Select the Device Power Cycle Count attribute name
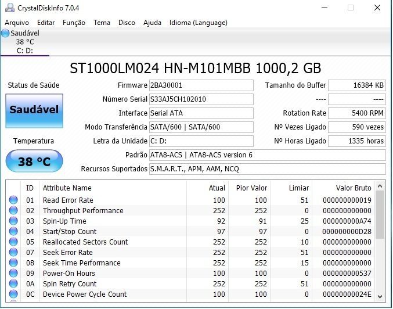Screen dimensions: 393x309 pyautogui.click(x=85, y=294)
